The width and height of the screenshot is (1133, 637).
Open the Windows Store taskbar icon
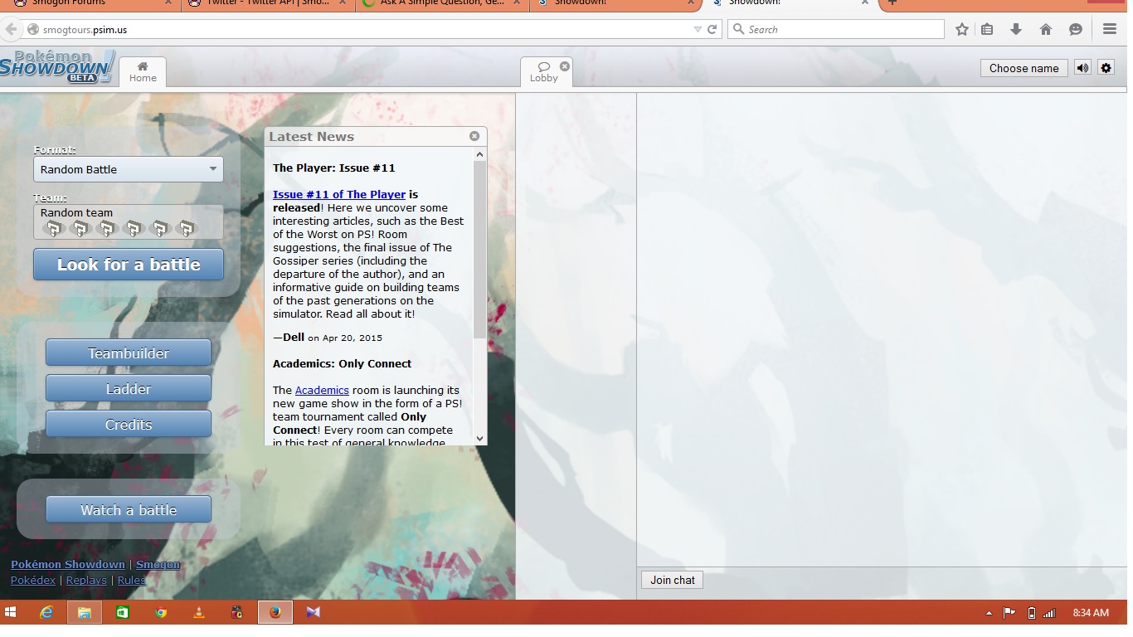pyautogui.click(x=123, y=612)
